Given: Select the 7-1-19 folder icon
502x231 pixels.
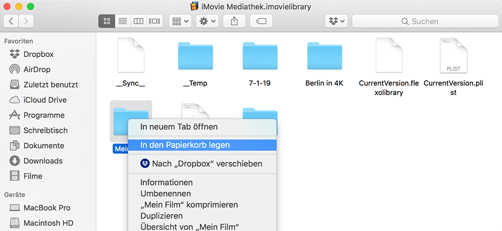Looking at the screenshot, I should point(260,56).
